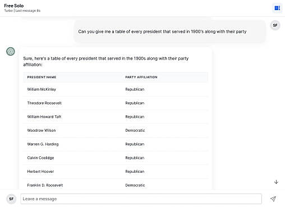
Task: Select the Theodore Roosevelt cell
Action: [44, 103]
